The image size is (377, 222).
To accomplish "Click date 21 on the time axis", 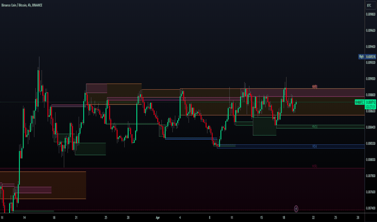I will tap(76, 218).
